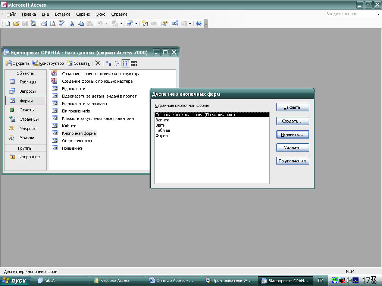Switch to 'Курсова Access' taskbar item
This screenshot has height=286, width=382.
(117, 281)
